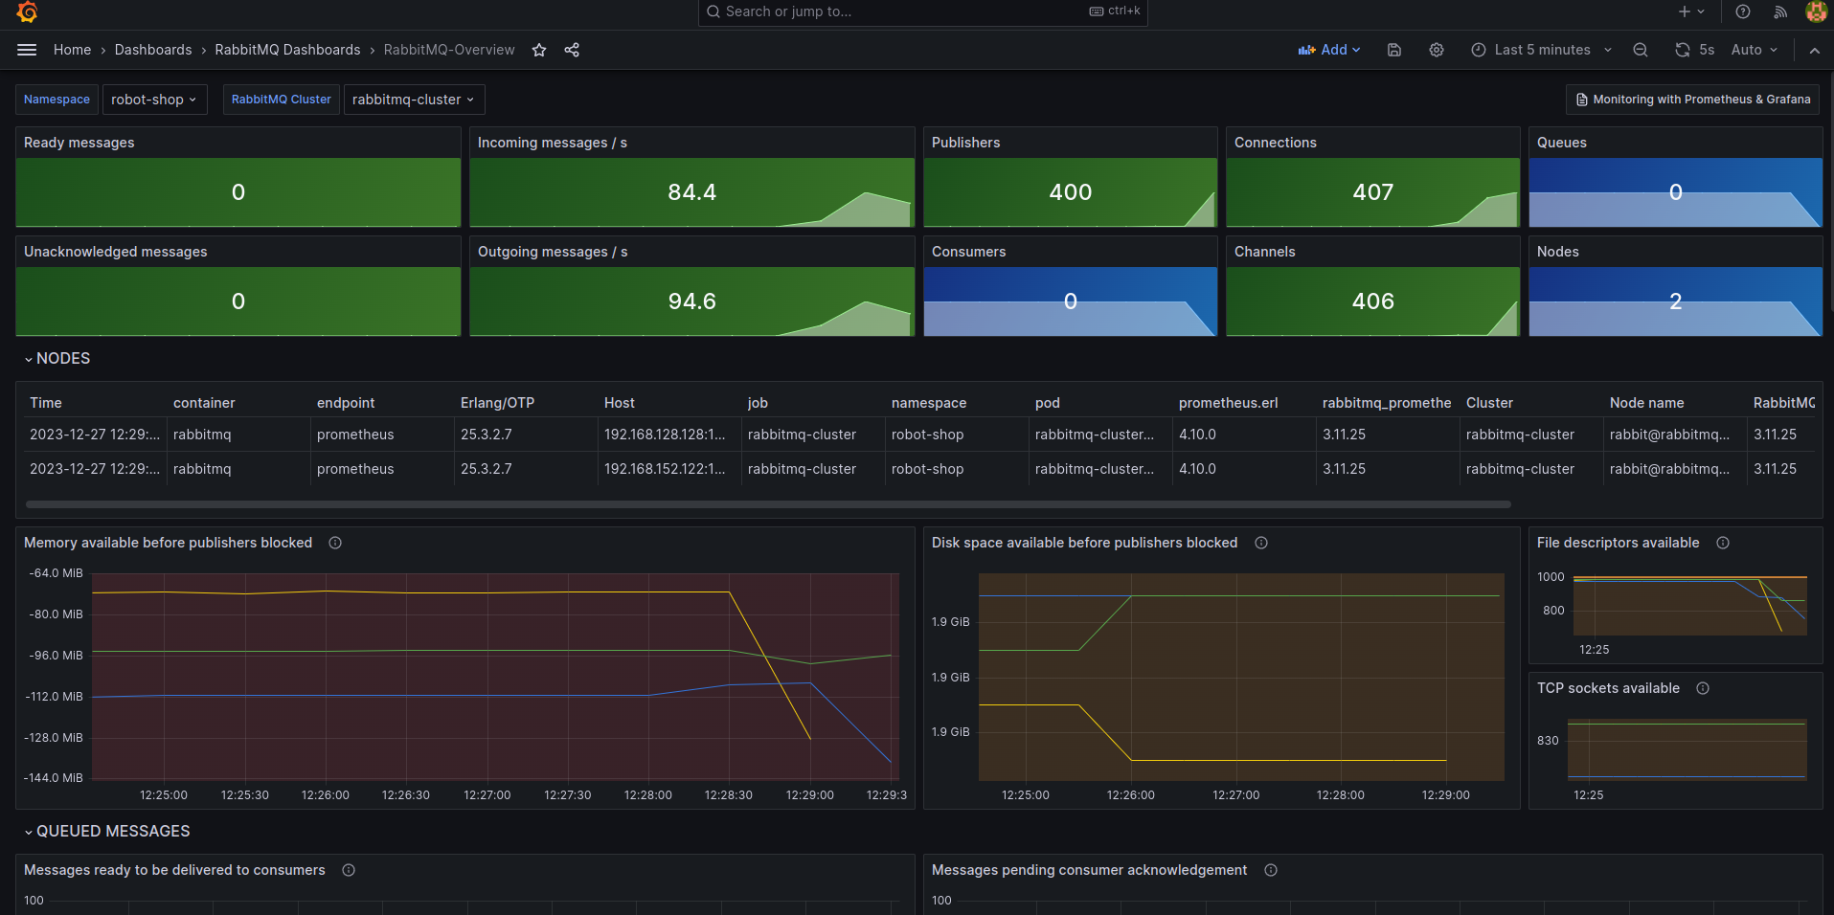Save the dashboard using save icon

[x=1394, y=50]
